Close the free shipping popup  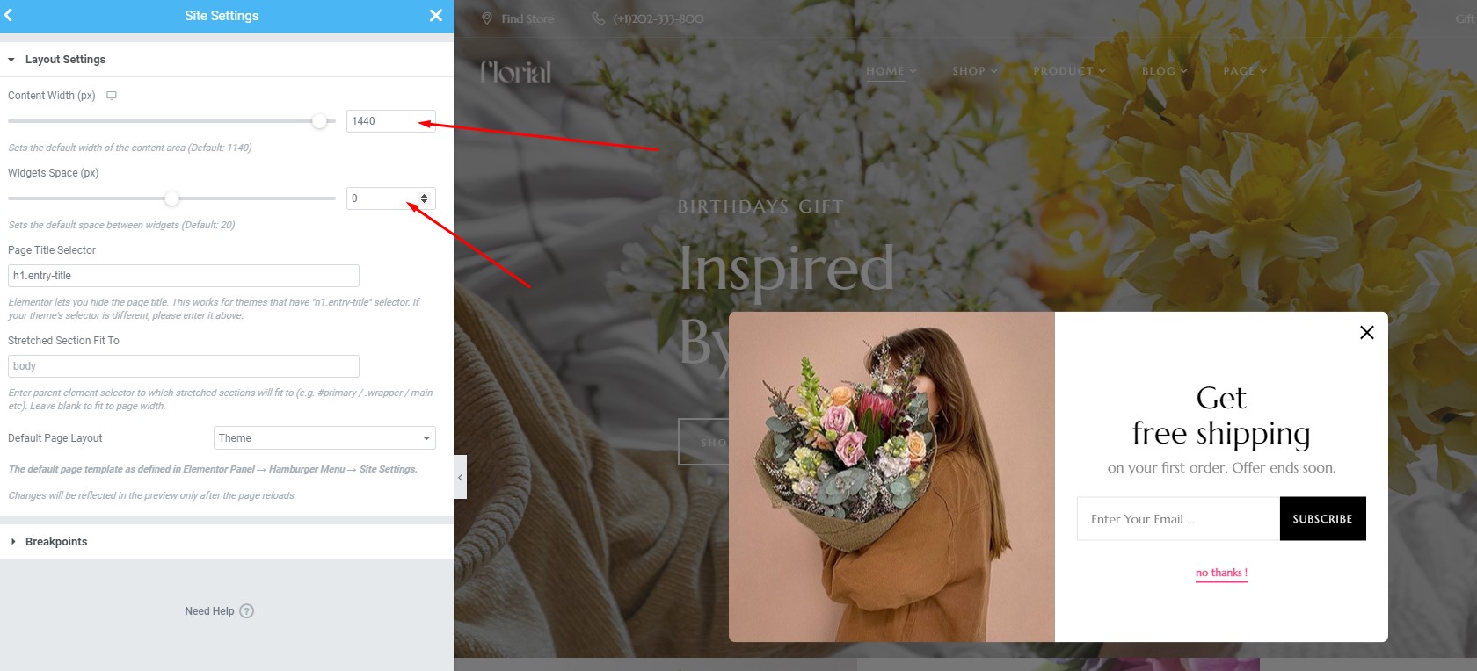click(x=1367, y=332)
